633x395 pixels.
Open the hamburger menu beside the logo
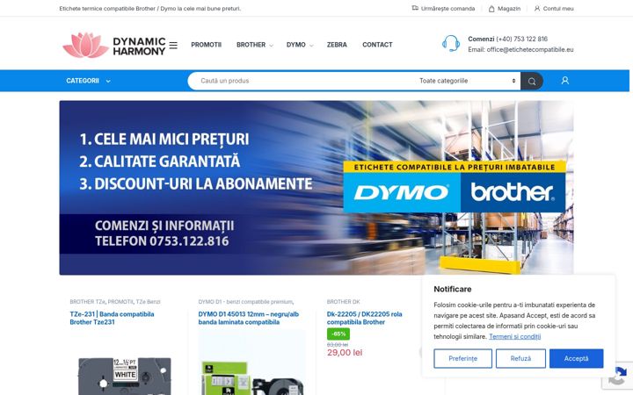[173, 45]
